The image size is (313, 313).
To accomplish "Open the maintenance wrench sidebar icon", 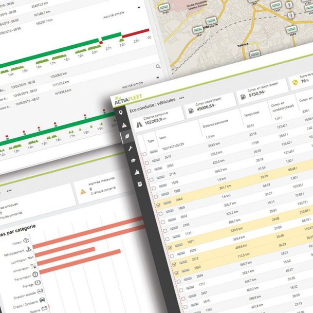I will (x=130, y=149).
